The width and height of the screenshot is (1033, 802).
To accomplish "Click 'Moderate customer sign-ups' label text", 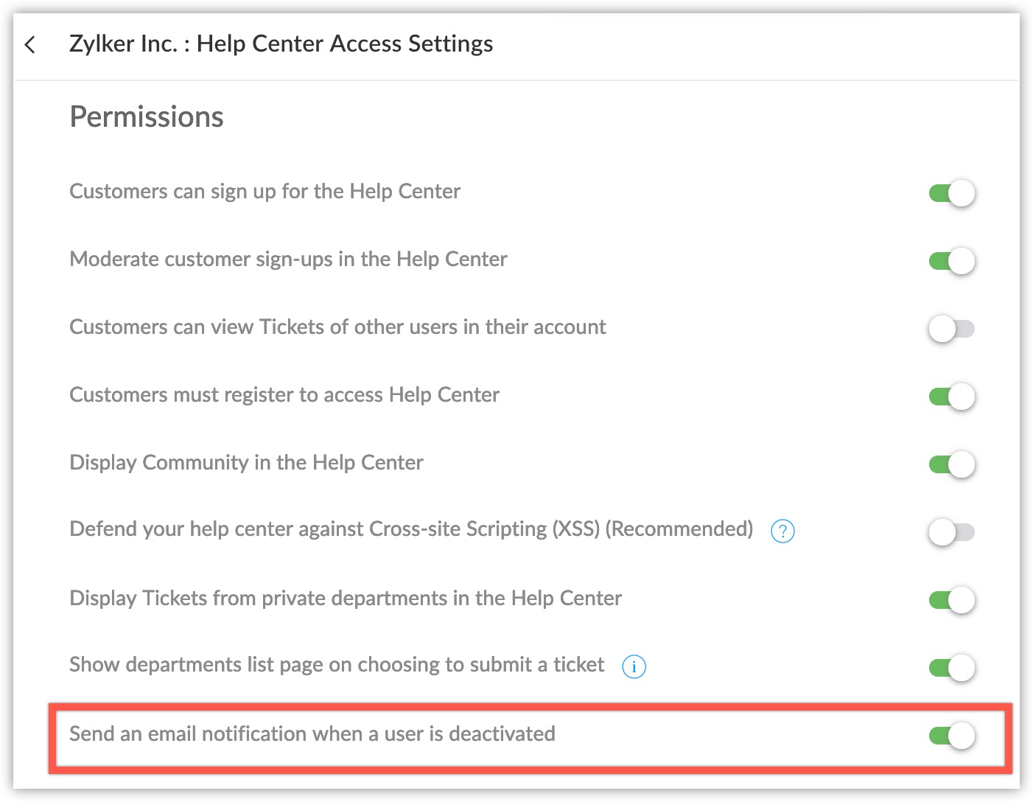I will pos(288,259).
